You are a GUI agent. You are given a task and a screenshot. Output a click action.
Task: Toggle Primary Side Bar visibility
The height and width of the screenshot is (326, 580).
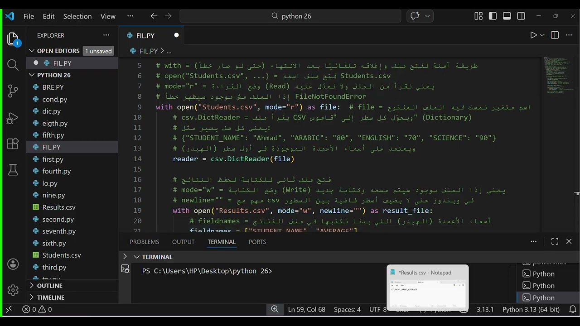point(493,16)
